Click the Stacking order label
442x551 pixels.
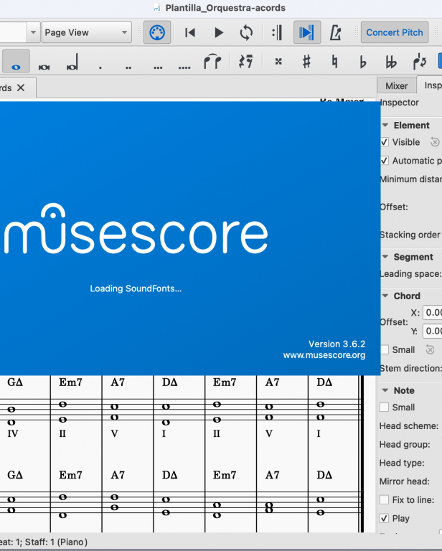point(410,235)
